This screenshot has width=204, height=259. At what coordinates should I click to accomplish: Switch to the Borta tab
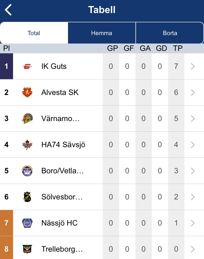click(170, 33)
